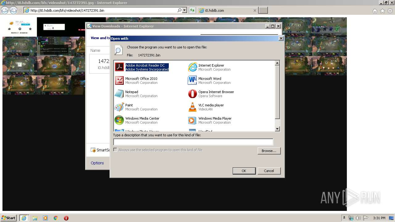Choose the Notepad program icon
The width and height of the screenshot is (395, 222).
119,93
